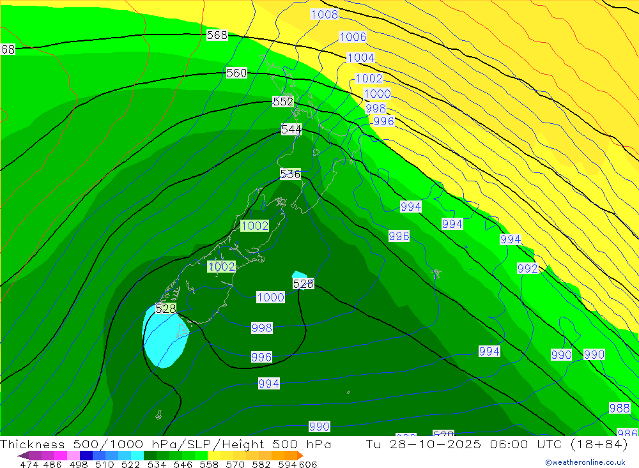Select the pale pink legend swatch
Viewport: 639px width, 468px height.
72,455
